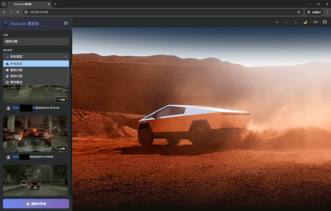Open the GitHub repository icon
Image resolution: width=331 pixels, height=211 pixels.
point(324,22)
